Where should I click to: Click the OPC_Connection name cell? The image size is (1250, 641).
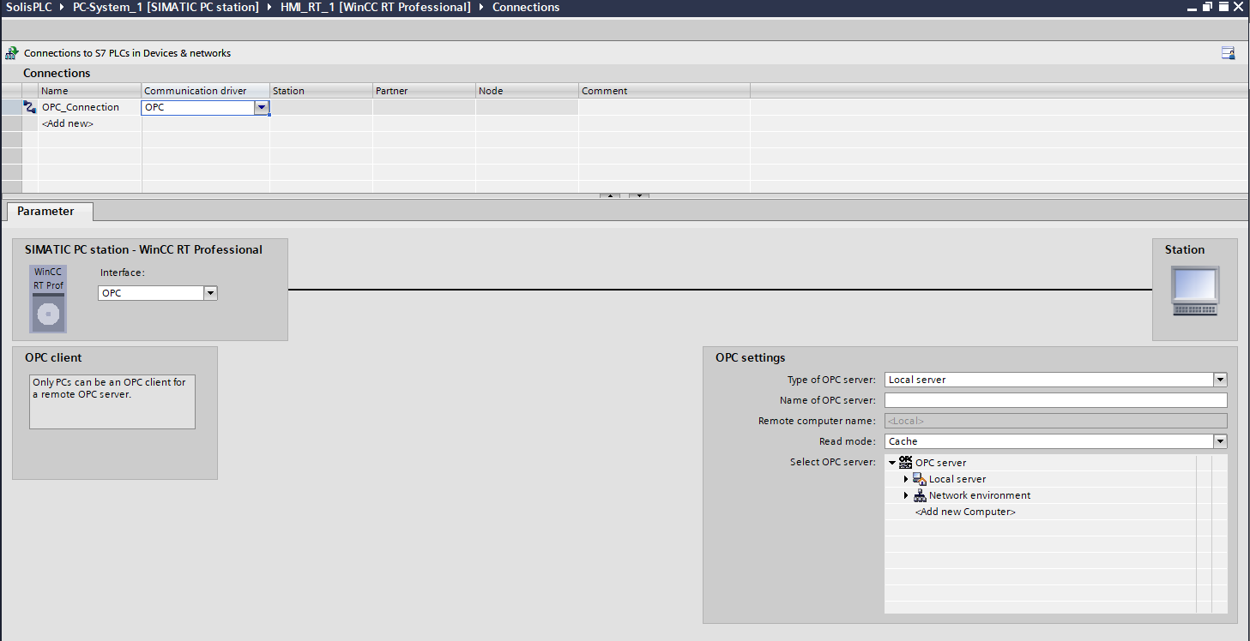click(x=89, y=108)
